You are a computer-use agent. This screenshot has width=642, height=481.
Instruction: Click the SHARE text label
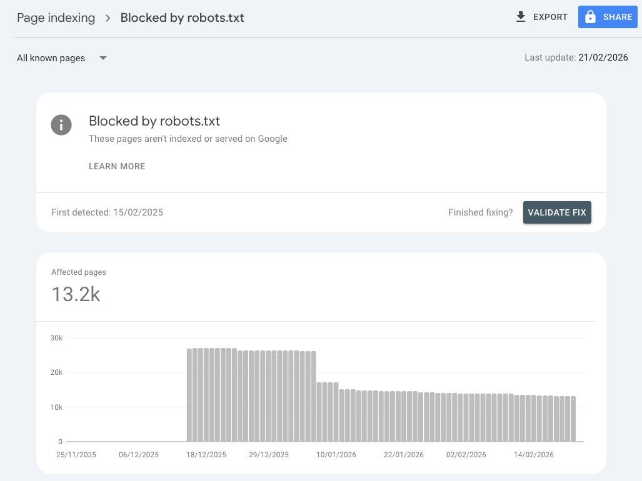pyautogui.click(x=618, y=17)
